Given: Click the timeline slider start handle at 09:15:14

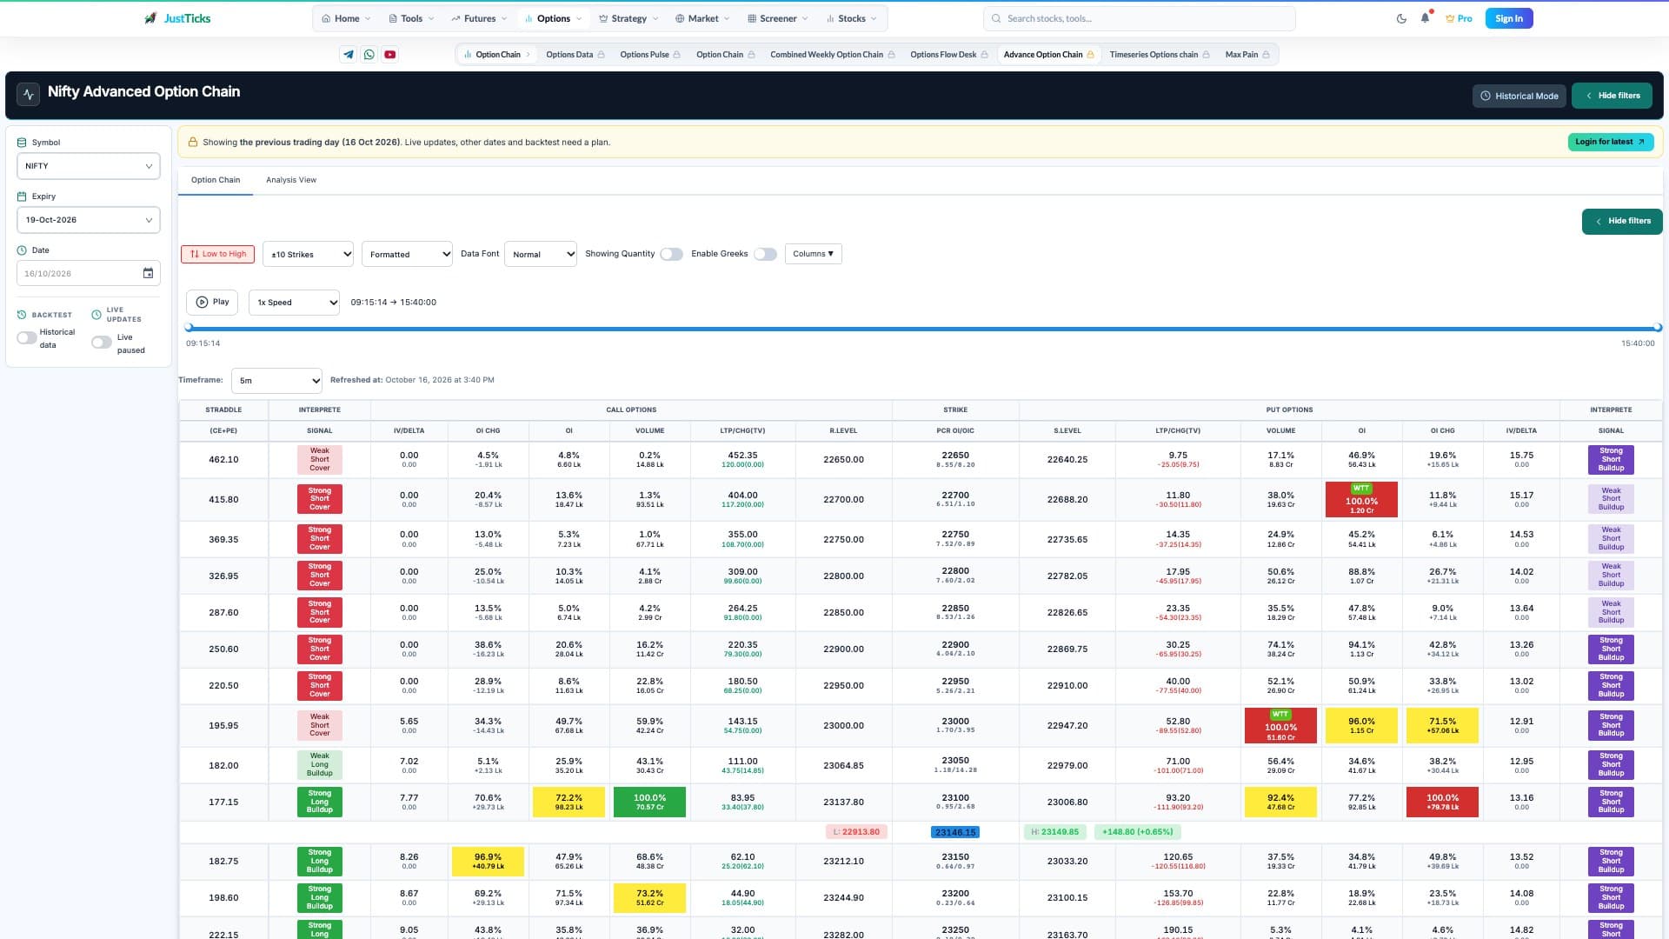Looking at the screenshot, I should coord(189,328).
